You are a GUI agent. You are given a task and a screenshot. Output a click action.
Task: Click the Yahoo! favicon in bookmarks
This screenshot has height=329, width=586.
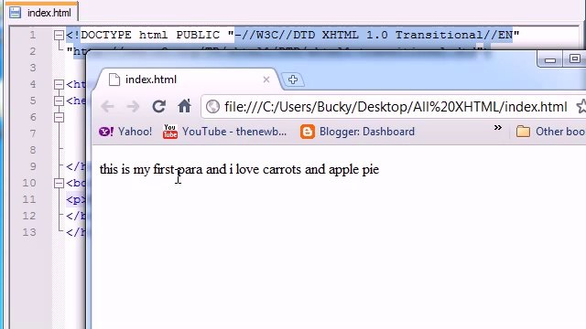click(106, 132)
